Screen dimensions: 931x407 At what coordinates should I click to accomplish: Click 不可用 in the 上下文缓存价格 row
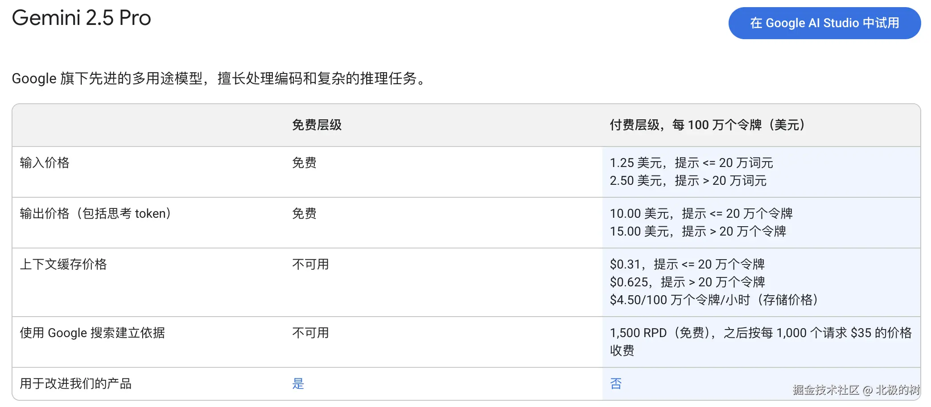click(x=310, y=265)
